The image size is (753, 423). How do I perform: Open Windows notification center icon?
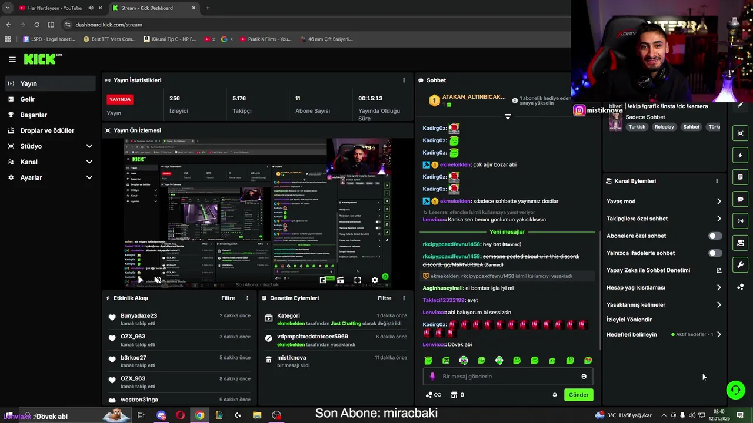pyautogui.click(x=740, y=415)
